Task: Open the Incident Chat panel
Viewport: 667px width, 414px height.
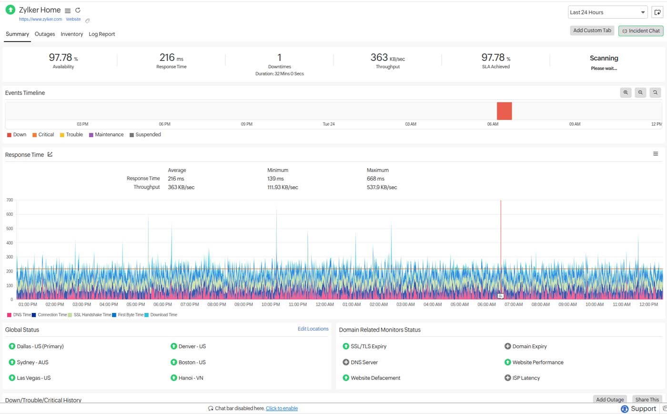Action: [x=641, y=30]
